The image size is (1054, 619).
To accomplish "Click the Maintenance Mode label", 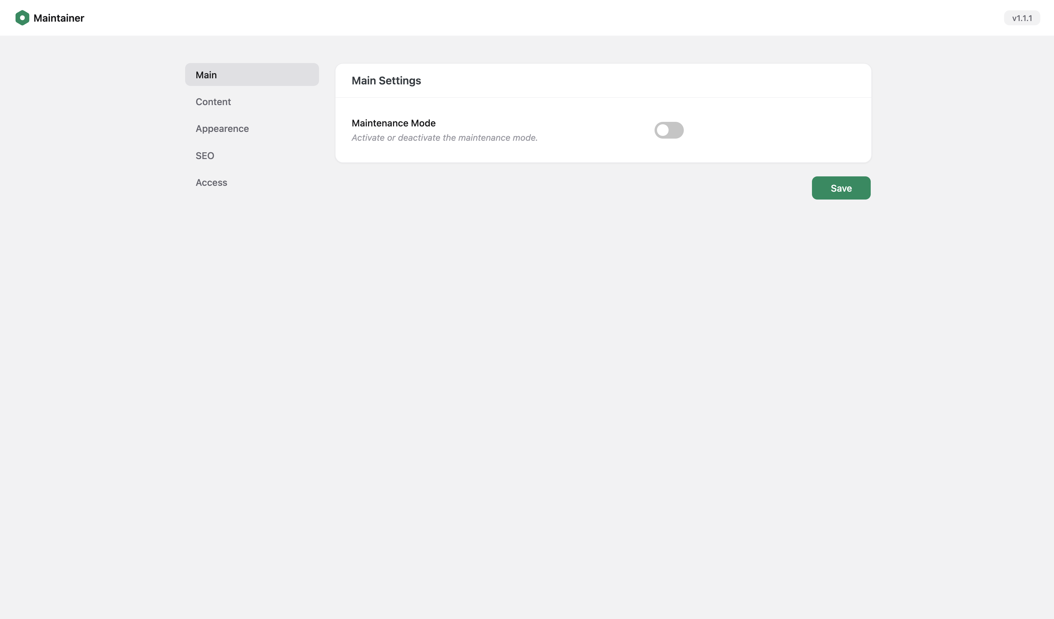I will pos(394,123).
